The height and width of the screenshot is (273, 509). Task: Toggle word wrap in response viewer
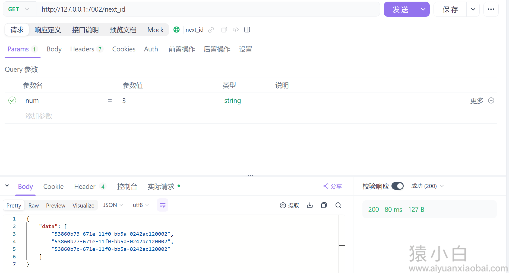click(163, 205)
